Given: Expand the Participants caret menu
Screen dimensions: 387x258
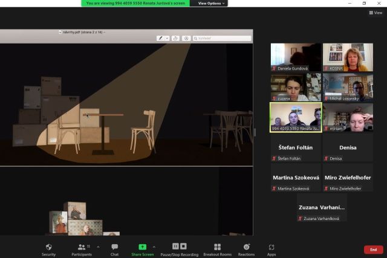Looking at the screenshot, I should pyautogui.click(x=98, y=247).
